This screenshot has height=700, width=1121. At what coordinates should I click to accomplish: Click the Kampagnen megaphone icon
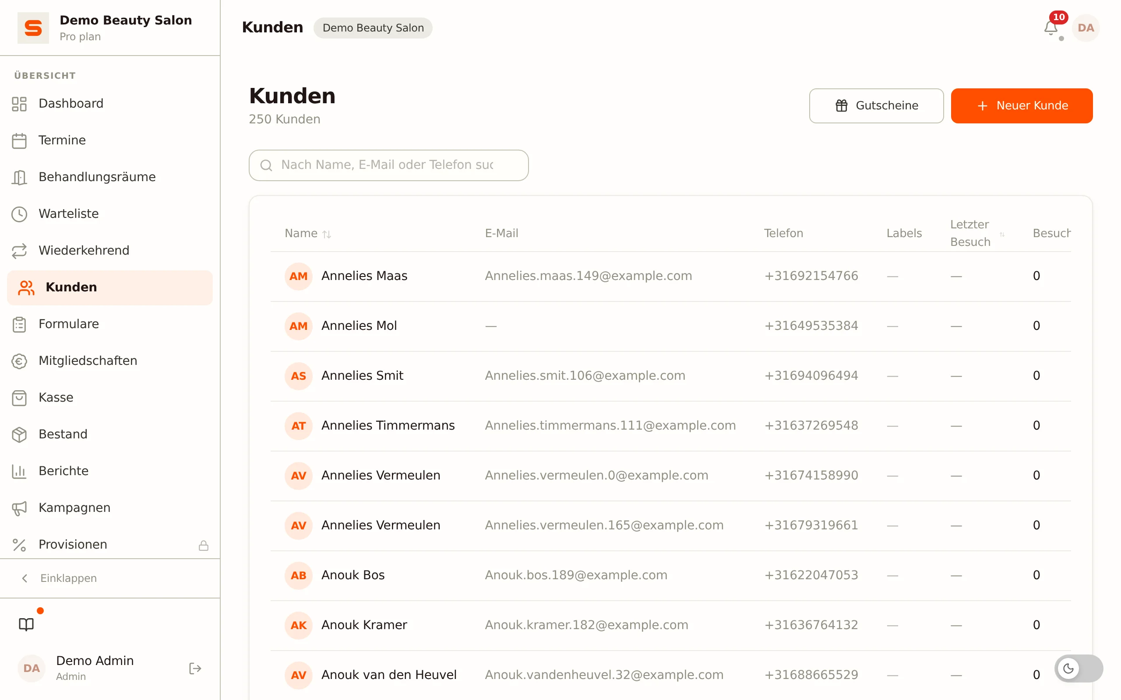(x=19, y=508)
